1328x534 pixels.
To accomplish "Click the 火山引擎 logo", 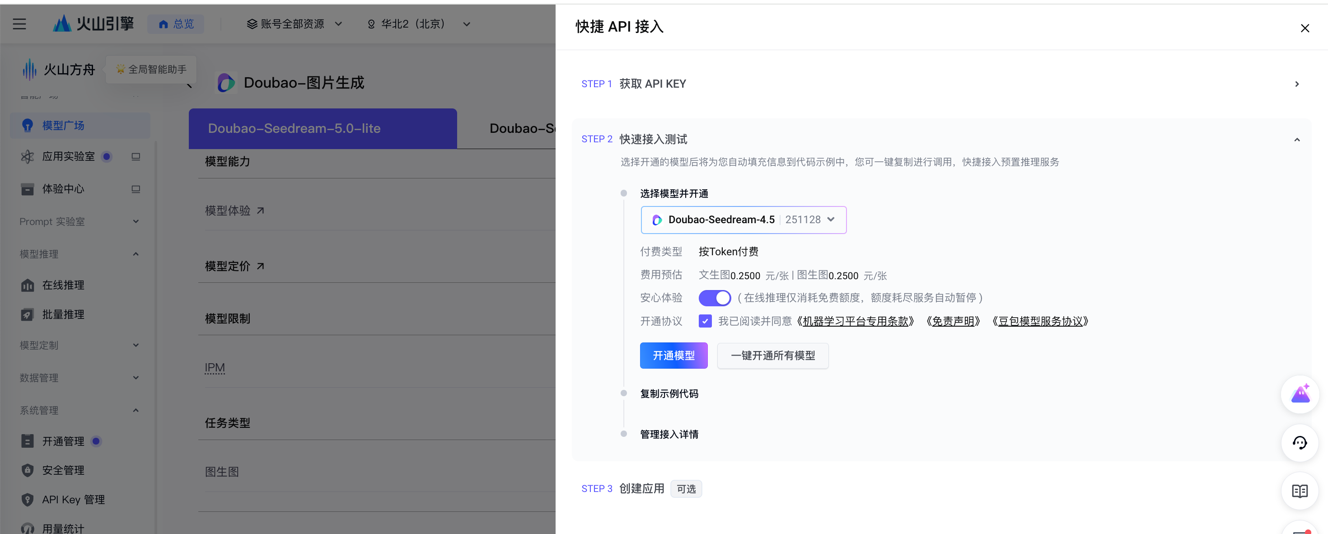I will click(94, 23).
